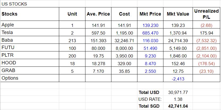This screenshot has width=221, height=110.
Task: Click PLTR market price 9.230 cell
Action: pos(150,56)
